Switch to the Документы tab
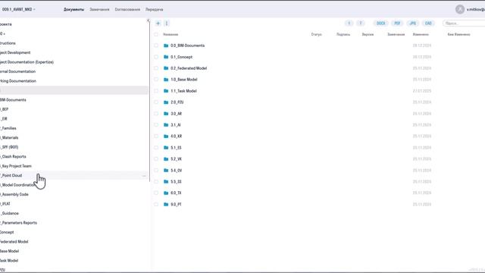This screenshot has height=273, width=485. 74,10
